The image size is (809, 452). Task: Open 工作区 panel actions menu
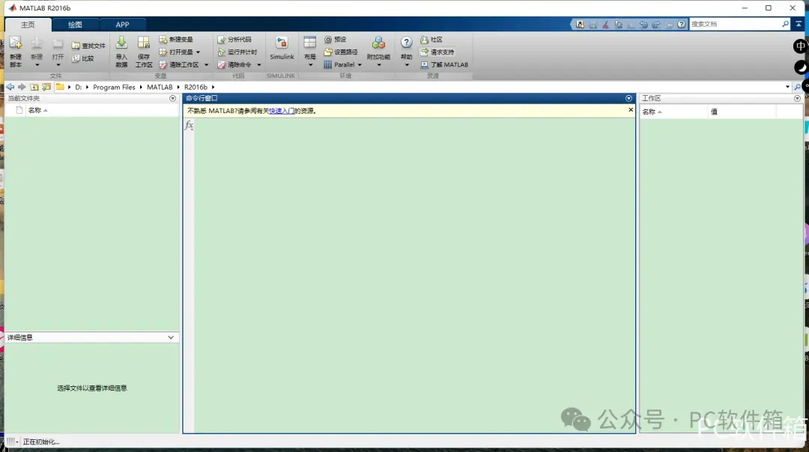pos(797,98)
